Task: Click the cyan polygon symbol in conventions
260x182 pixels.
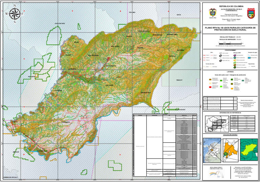Action: (x=235, y=58)
